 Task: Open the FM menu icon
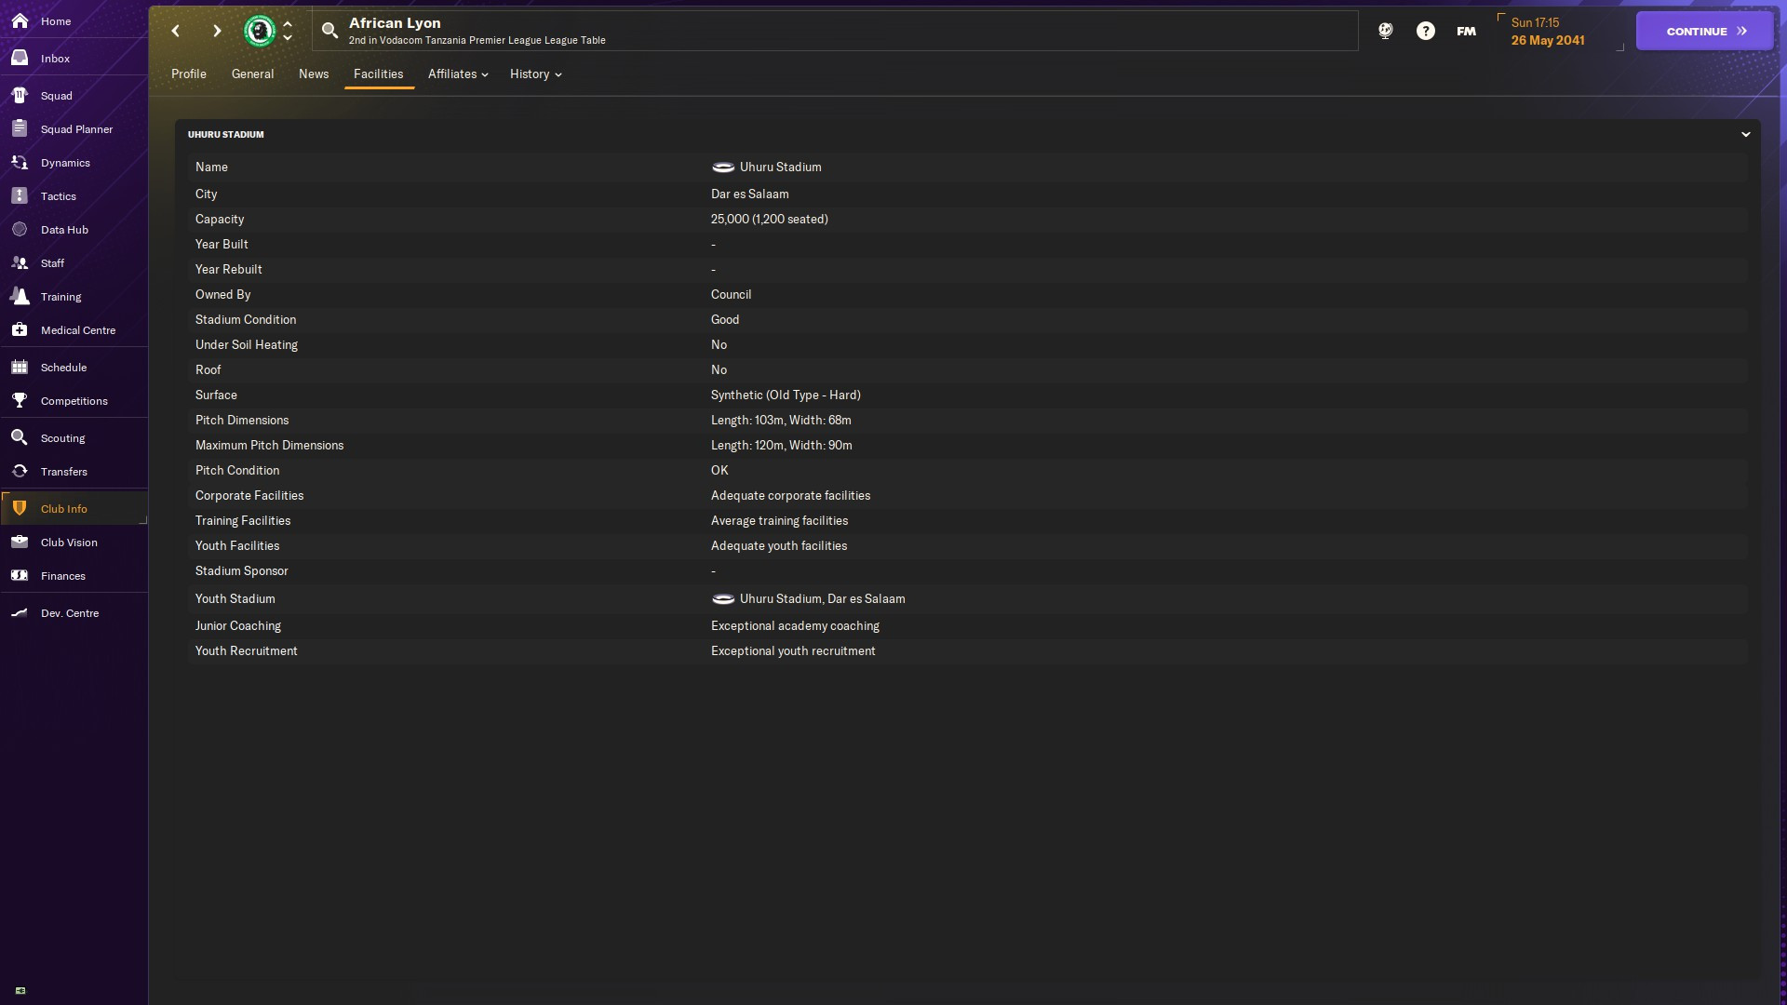pos(1466,32)
